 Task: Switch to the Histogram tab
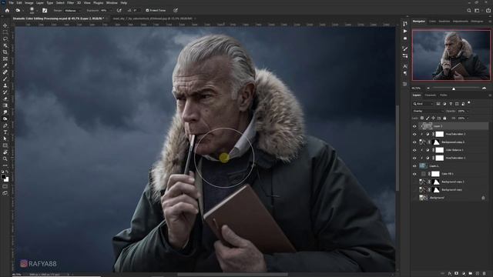point(477,22)
